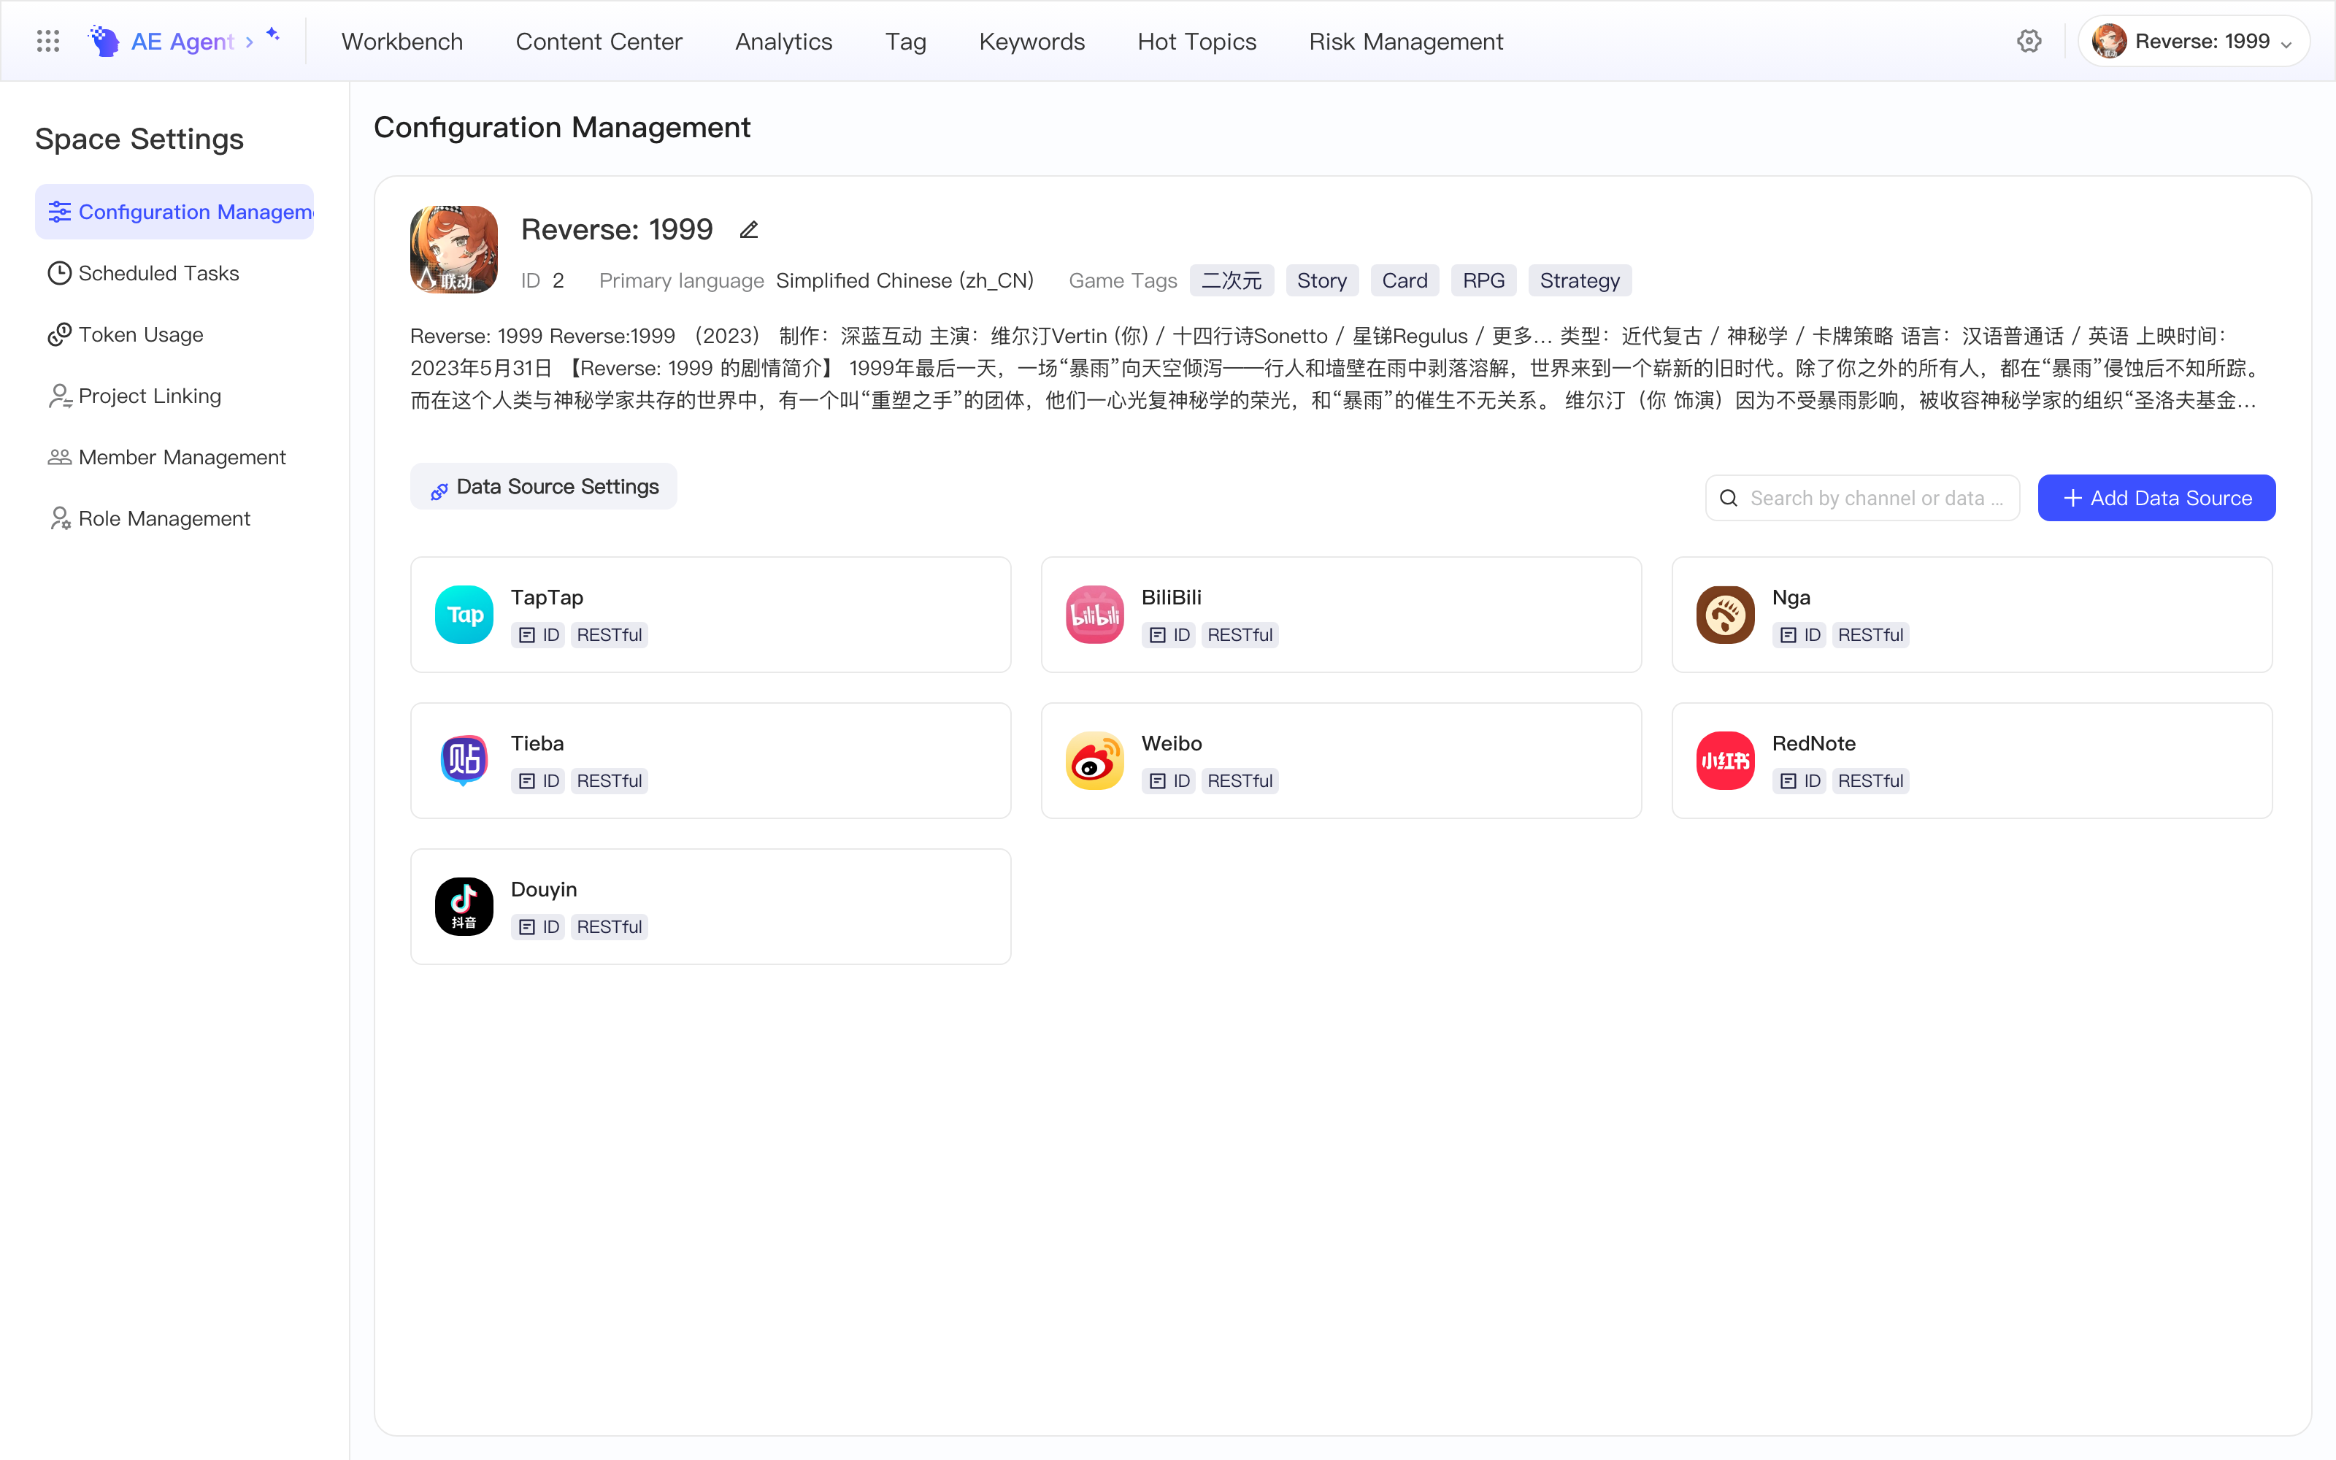Go to the Workbench menu
This screenshot has width=2336, height=1460.
401,42
